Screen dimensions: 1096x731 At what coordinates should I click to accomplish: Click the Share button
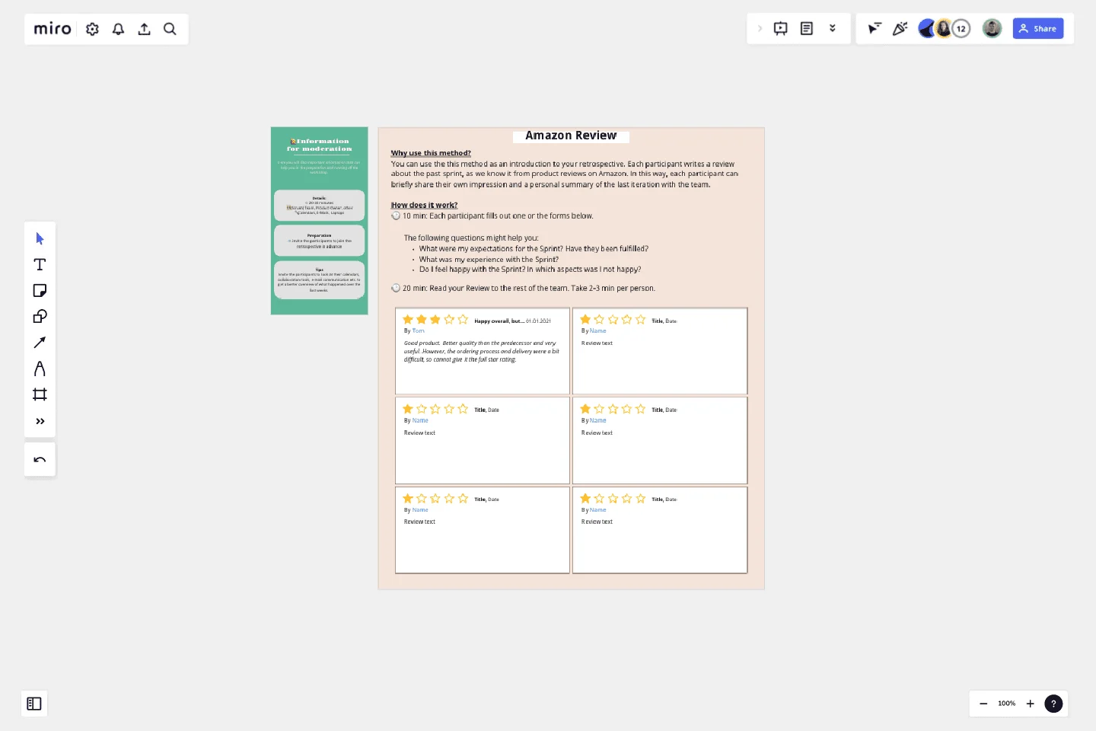pos(1038,29)
